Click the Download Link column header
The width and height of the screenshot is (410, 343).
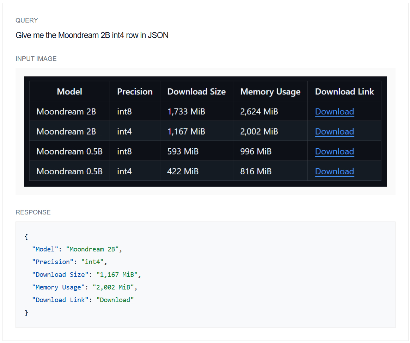pyautogui.click(x=344, y=91)
